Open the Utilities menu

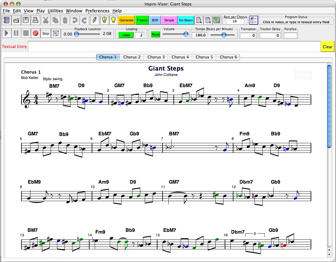click(x=55, y=11)
